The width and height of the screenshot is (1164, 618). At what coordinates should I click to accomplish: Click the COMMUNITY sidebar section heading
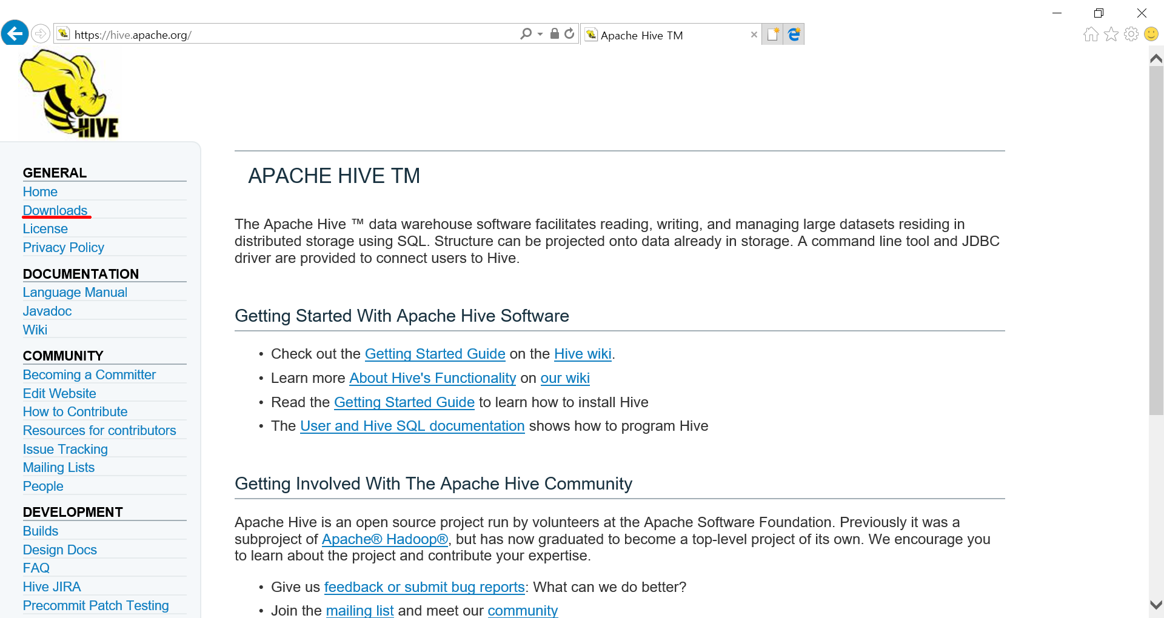coord(63,356)
